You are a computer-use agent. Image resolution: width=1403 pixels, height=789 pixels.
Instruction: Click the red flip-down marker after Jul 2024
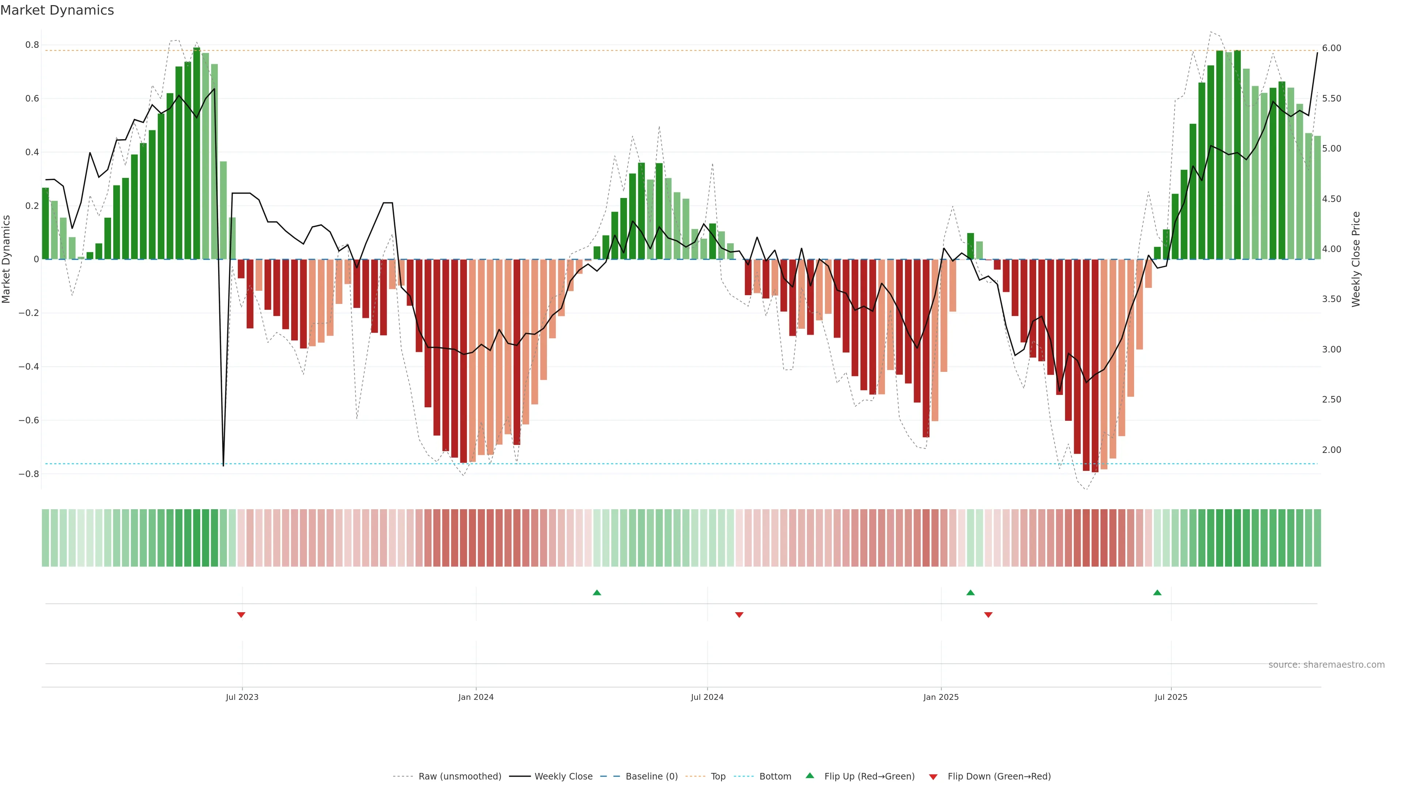pos(739,615)
